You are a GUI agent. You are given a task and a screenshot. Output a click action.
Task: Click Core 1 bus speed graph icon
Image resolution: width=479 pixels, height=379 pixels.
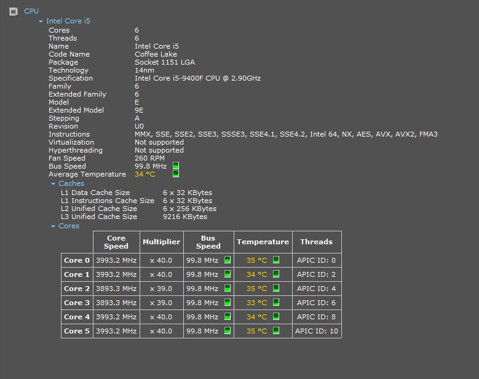click(x=228, y=274)
